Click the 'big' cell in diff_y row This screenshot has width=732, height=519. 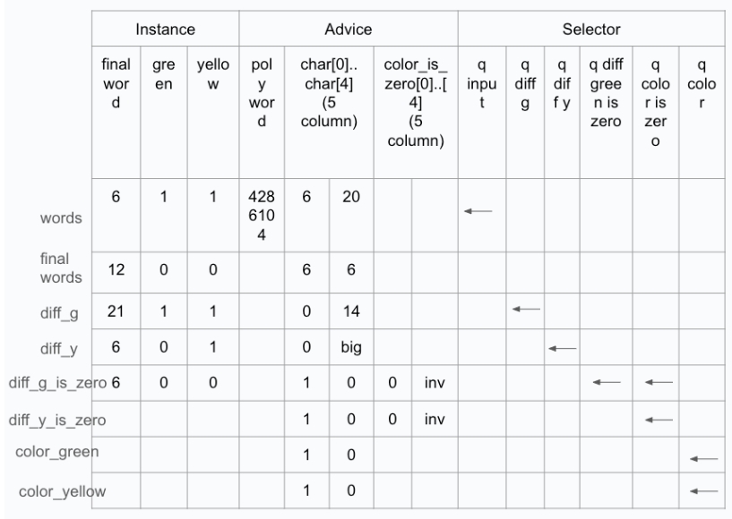coord(351,347)
